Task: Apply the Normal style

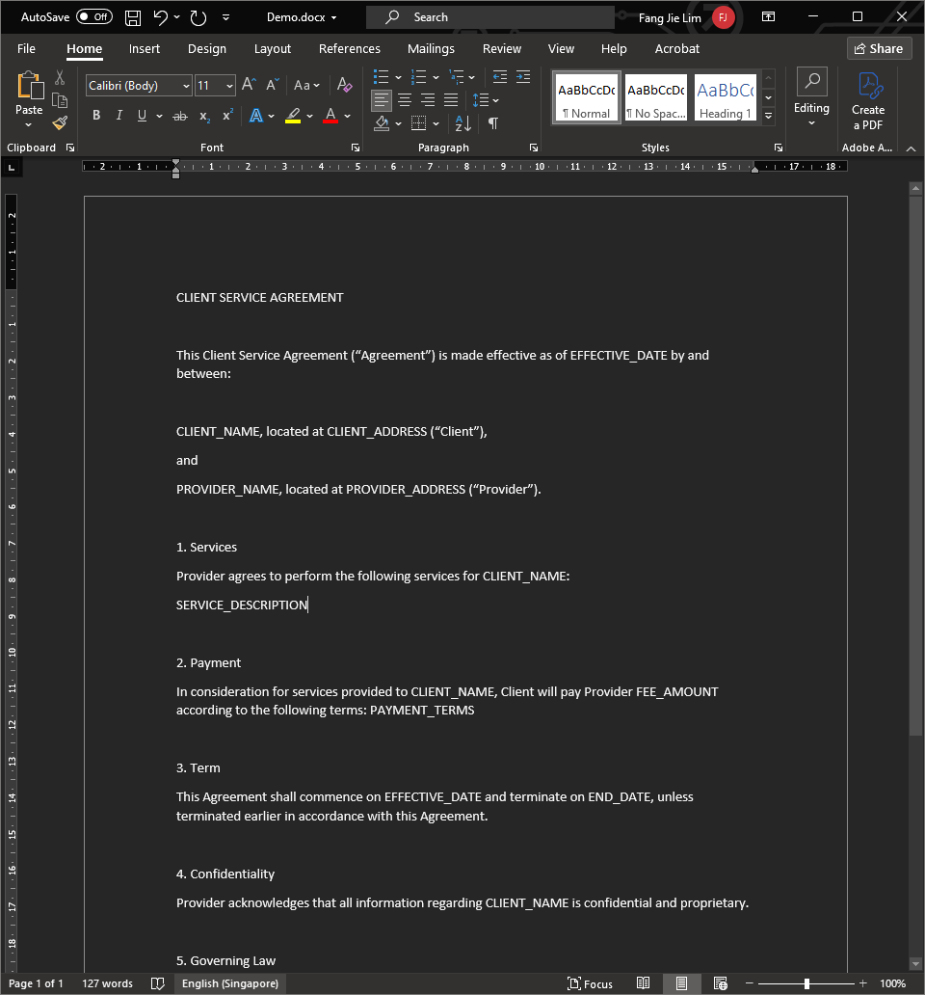Action: [x=587, y=97]
